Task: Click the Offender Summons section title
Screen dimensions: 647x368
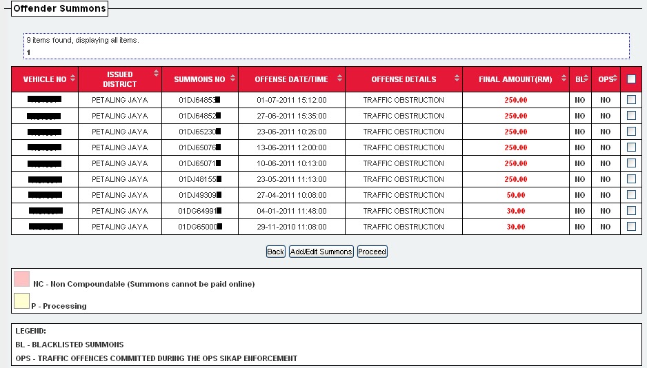Action: click(x=59, y=8)
